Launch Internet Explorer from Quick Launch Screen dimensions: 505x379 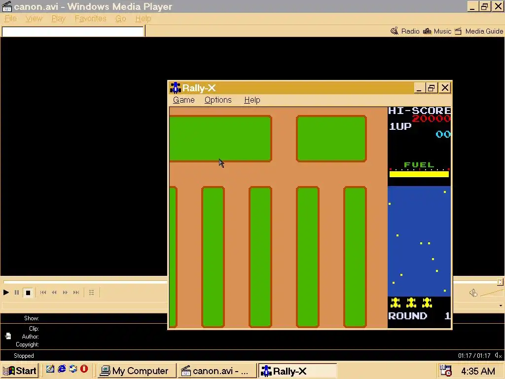click(x=62, y=369)
